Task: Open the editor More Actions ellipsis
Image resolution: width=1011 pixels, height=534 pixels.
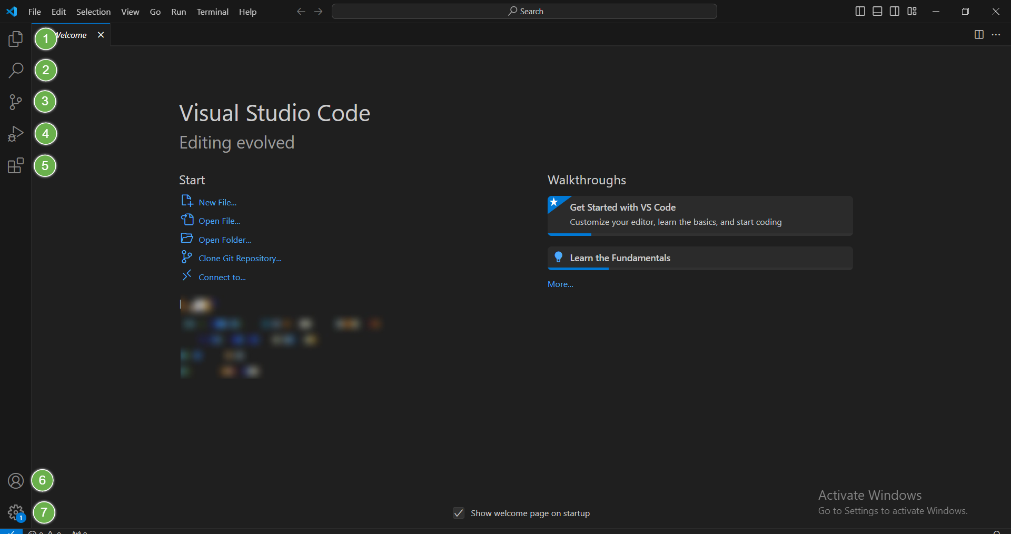Action: point(996,35)
